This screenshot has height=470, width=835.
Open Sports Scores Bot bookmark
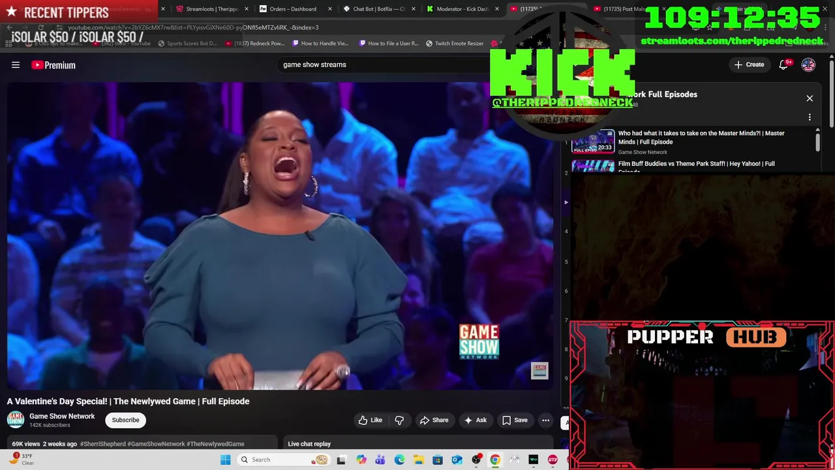pos(187,44)
